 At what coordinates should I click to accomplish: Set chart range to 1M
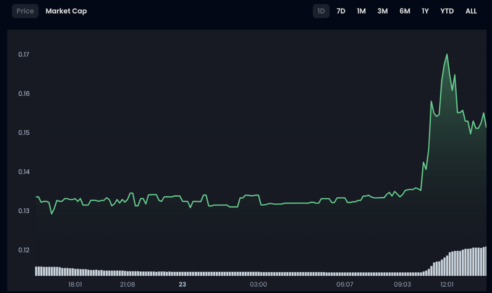pyautogui.click(x=361, y=11)
